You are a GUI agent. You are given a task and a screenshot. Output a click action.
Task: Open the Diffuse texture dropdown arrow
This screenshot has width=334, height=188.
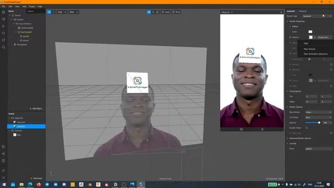click(315, 37)
